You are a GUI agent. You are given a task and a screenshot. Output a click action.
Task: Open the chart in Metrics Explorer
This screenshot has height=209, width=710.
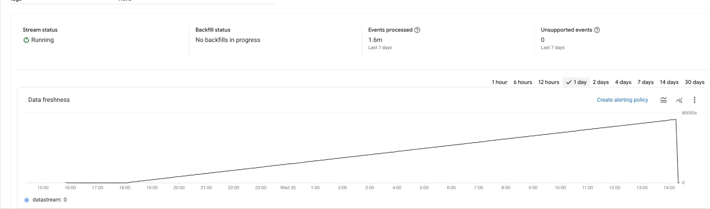click(679, 100)
